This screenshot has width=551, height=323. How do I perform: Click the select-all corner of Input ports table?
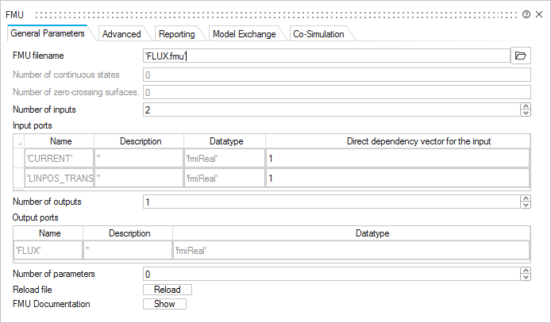coord(18,141)
